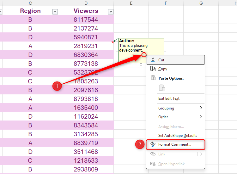237x174 pixels.
Task: Click the large paste clipboard button
Action: tap(162, 88)
